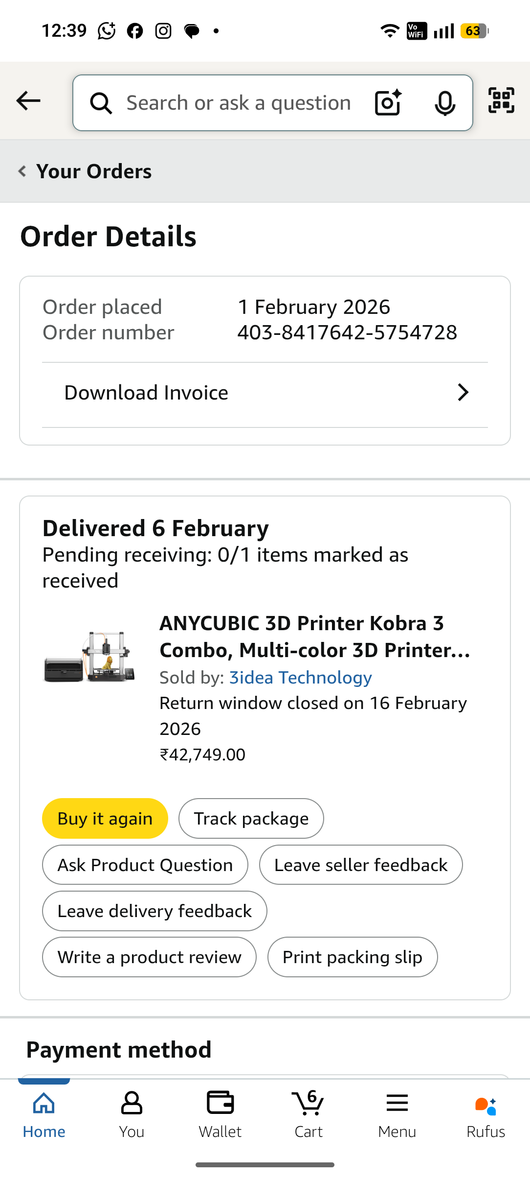Tap Track package button
The height and width of the screenshot is (1181, 530).
tap(251, 819)
